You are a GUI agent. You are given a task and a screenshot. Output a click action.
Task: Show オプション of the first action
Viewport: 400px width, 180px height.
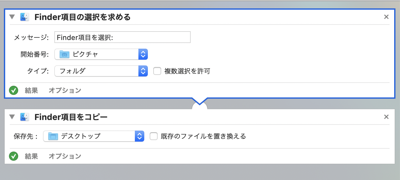pyautogui.click(x=65, y=91)
